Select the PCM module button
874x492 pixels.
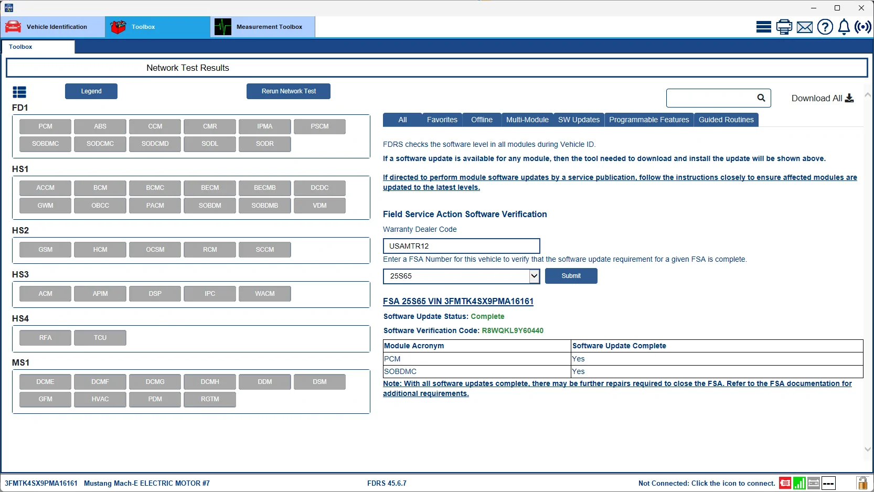[45, 126]
